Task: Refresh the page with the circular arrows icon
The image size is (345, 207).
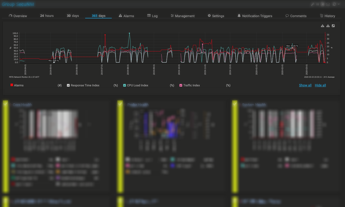Action: 334,4
